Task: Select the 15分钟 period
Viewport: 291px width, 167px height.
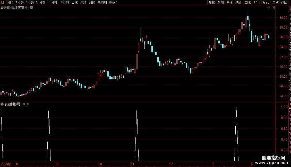Action: point(40,2)
